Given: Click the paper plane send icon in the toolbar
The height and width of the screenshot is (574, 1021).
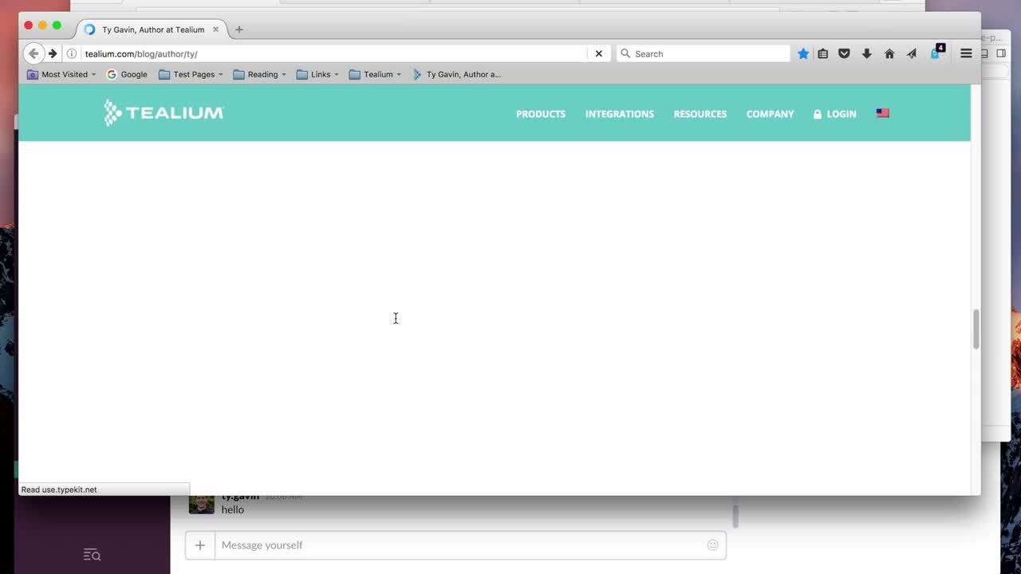Looking at the screenshot, I should (x=912, y=53).
